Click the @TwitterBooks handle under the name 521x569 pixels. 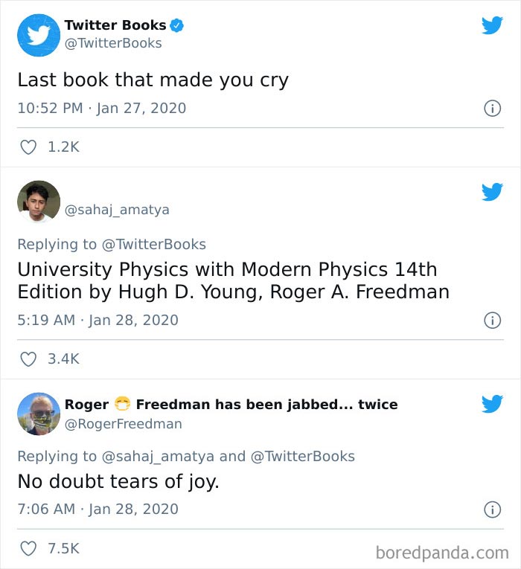113,43
